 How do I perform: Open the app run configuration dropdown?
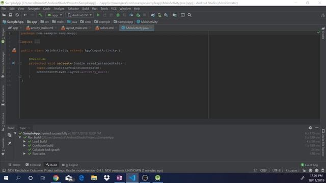55,15
